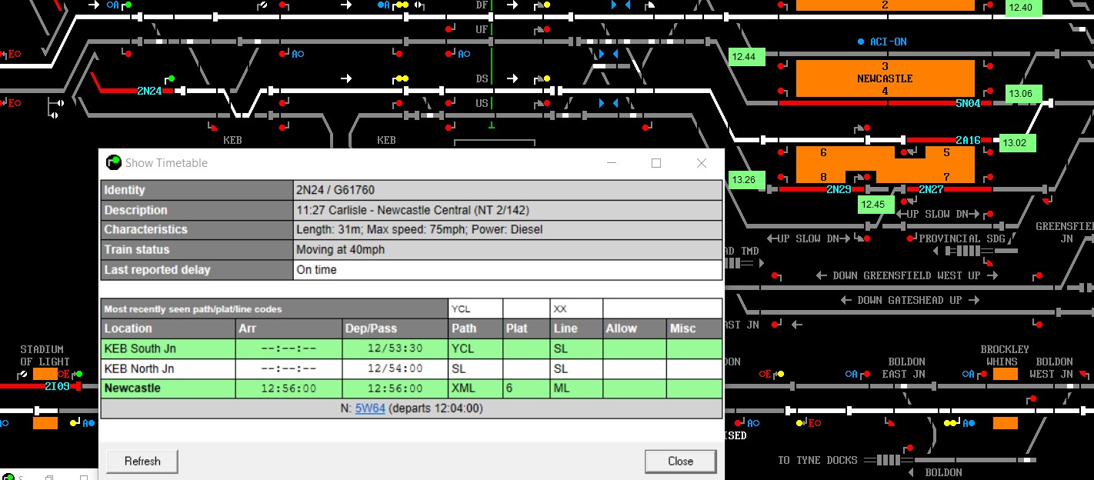
Task: Refresh the timetable with the Refresh button
Action: pos(142,462)
